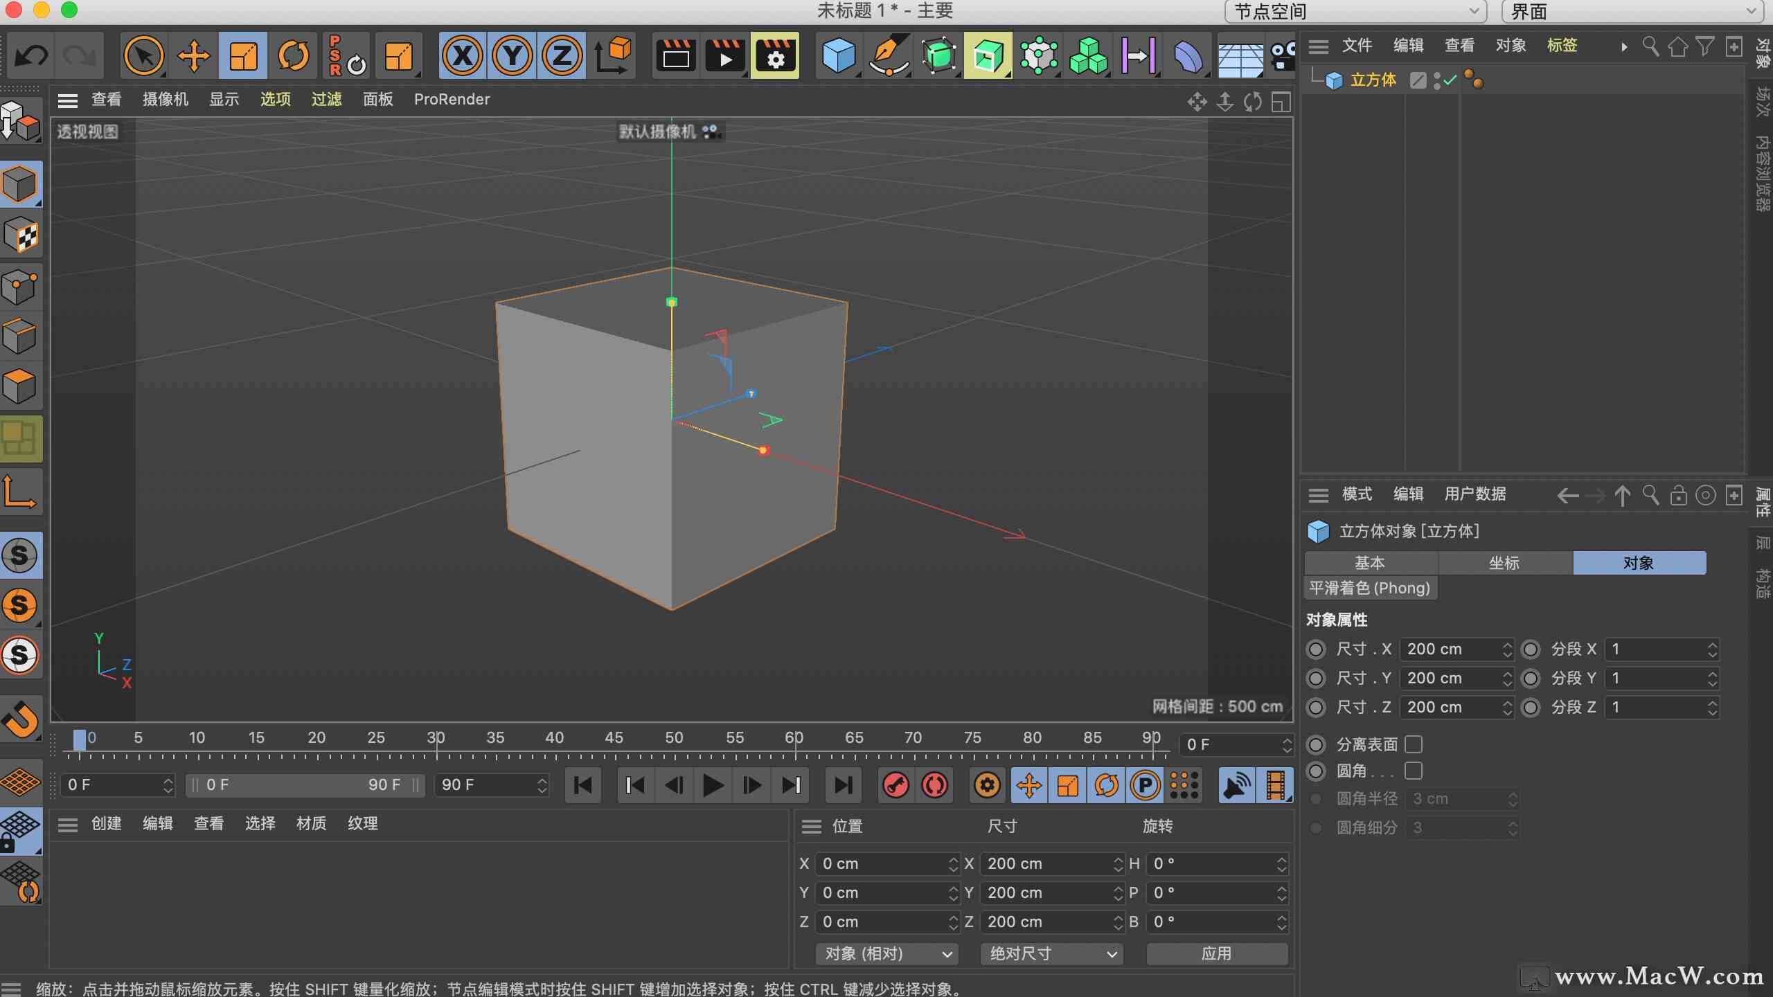
Task: Select the live selection arrow tool
Action: coord(143,55)
